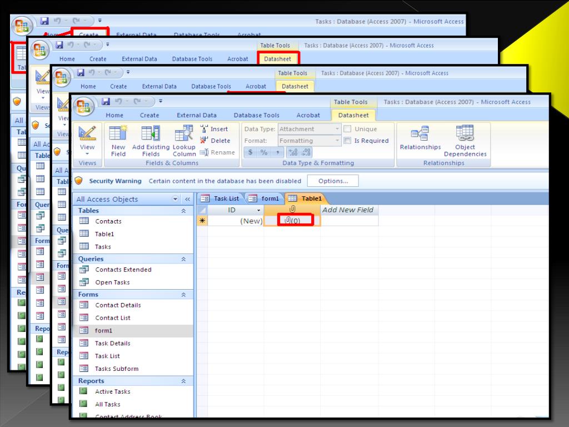Open Object Dependencies
This screenshot has width=569, height=427.
465,141
